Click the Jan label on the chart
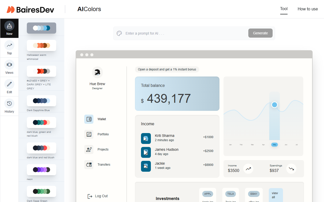 (230, 145)
